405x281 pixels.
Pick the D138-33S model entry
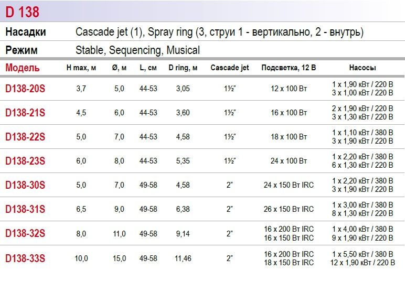(x=25, y=258)
